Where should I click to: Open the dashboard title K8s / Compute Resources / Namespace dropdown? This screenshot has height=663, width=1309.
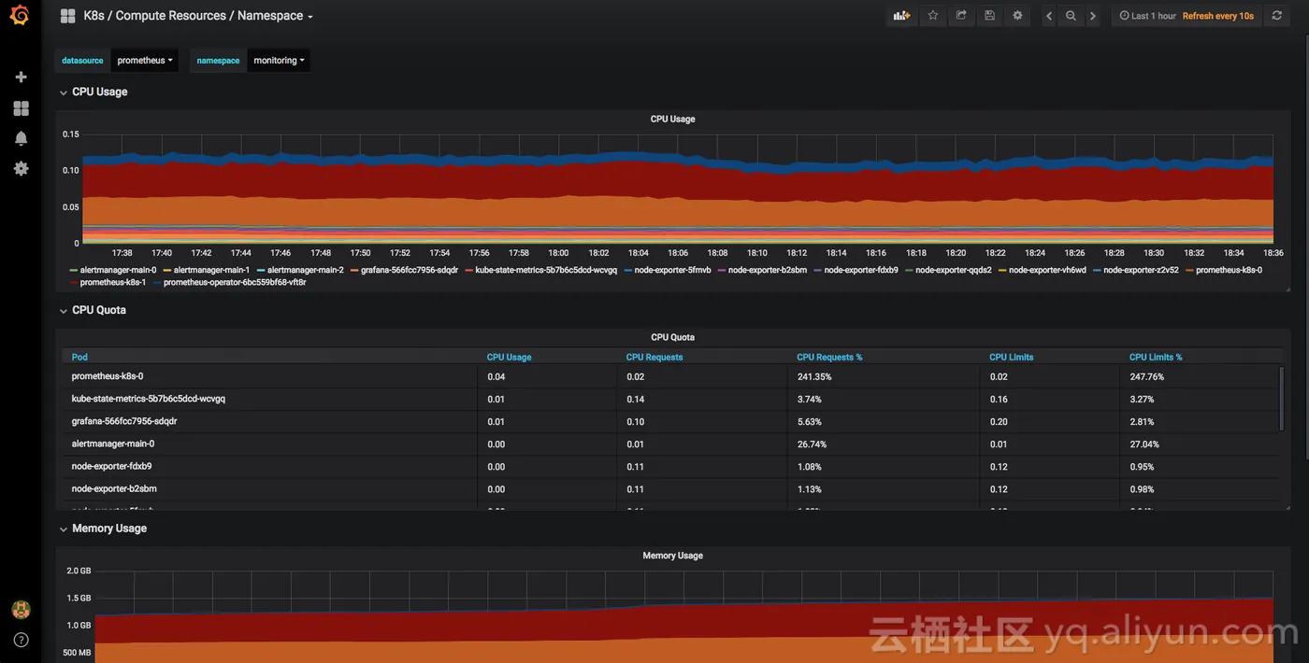[x=198, y=16]
